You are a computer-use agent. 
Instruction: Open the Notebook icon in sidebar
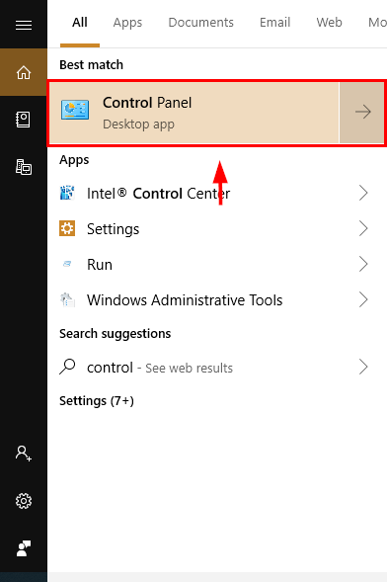click(x=24, y=120)
